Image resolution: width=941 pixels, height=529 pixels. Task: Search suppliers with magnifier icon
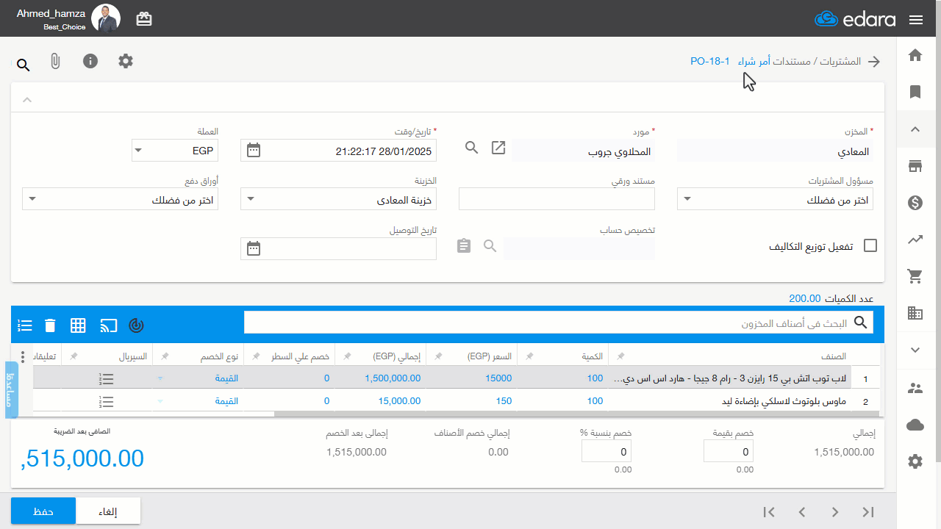tap(472, 148)
